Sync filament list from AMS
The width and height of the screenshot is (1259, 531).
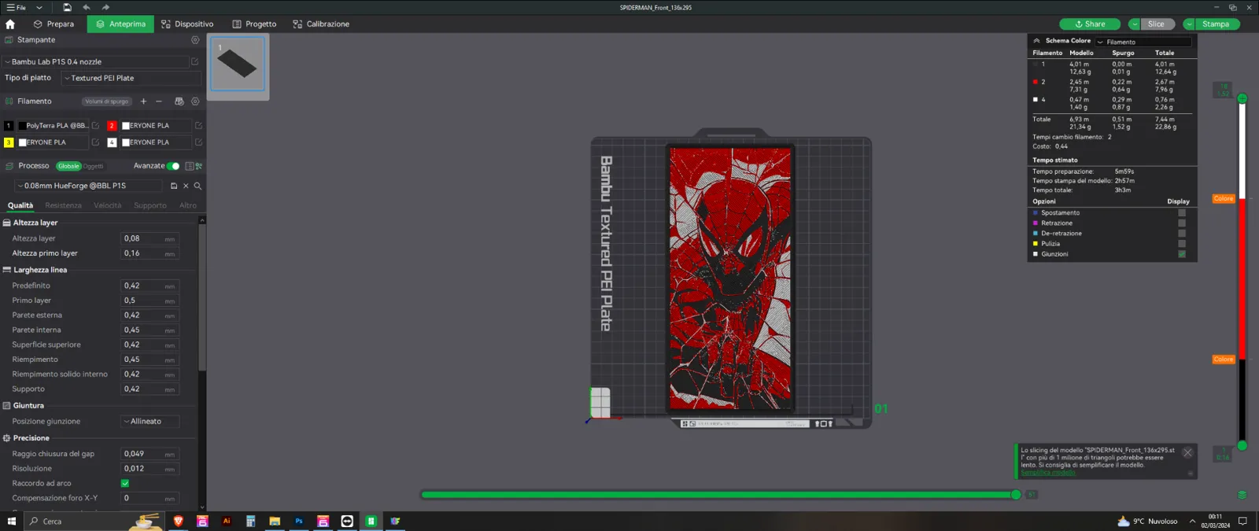[x=179, y=101]
